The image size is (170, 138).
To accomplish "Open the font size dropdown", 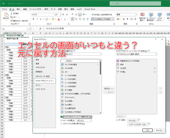I will point(60,15).
